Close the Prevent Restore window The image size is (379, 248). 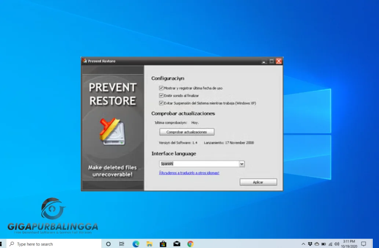[x=279, y=61]
